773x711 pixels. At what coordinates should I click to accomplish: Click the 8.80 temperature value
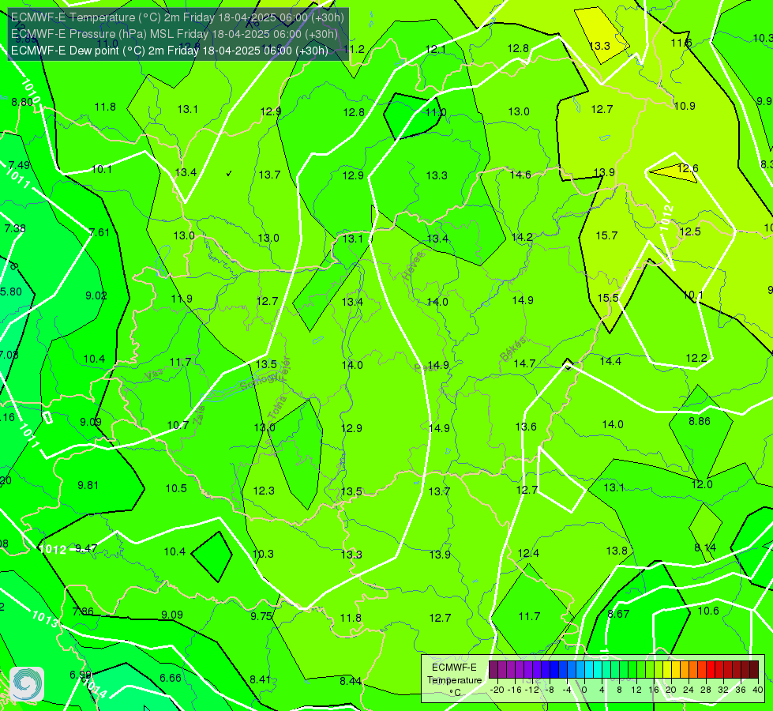click(x=22, y=102)
